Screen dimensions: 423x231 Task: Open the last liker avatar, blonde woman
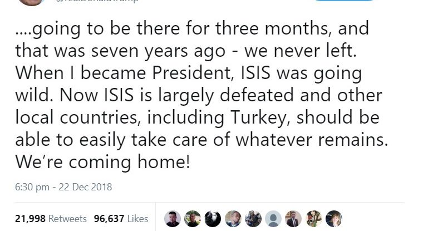pyautogui.click(x=333, y=218)
